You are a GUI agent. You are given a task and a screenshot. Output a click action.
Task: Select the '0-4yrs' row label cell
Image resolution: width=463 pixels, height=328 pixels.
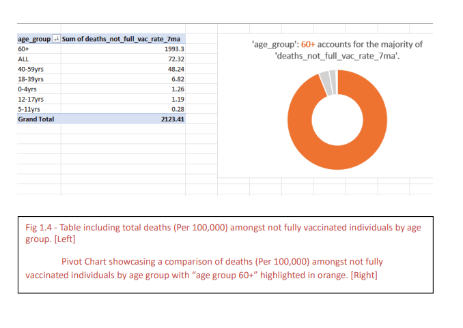pos(27,89)
